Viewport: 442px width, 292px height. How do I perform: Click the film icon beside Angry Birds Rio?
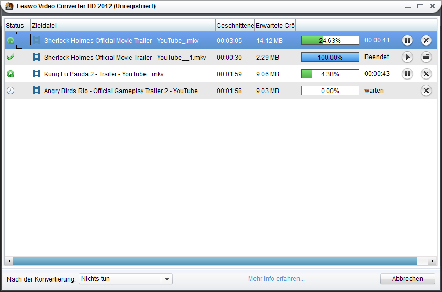(36, 91)
